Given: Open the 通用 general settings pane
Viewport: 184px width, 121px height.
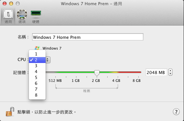Looking at the screenshot, I should coord(8,17).
